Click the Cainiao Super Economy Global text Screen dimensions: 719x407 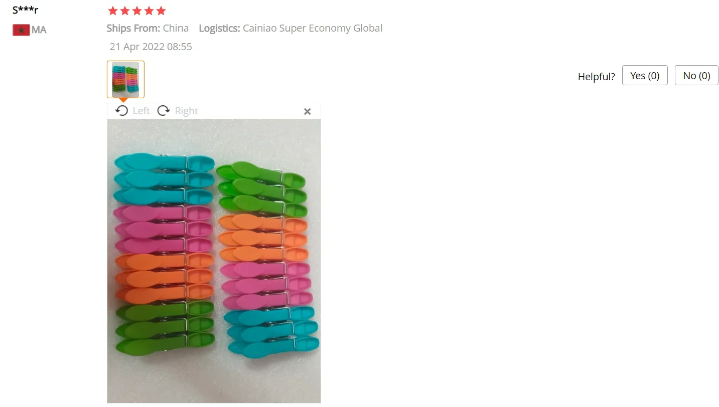pyautogui.click(x=313, y=28)
